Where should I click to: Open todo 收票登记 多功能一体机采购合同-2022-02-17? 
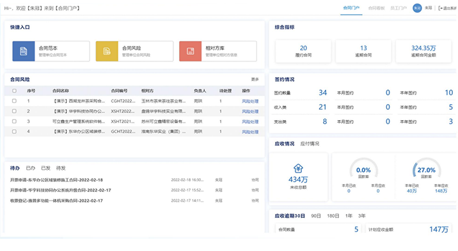[x=56, y=201]
